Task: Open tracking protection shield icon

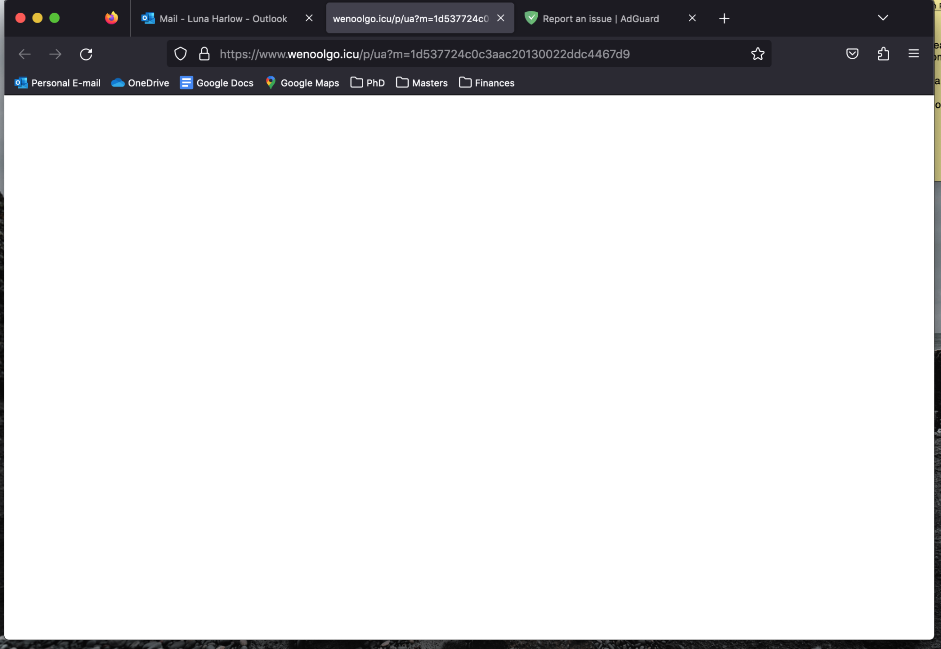Action: click(181, 54)
